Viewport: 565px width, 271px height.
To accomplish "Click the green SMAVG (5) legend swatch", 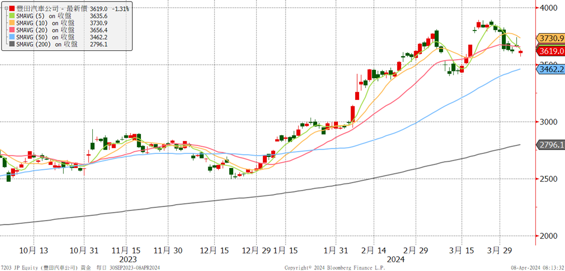I will tap(12, 16).
